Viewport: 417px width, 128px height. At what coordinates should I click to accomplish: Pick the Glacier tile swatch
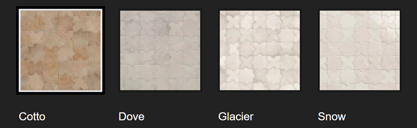[x=260, y=50]
